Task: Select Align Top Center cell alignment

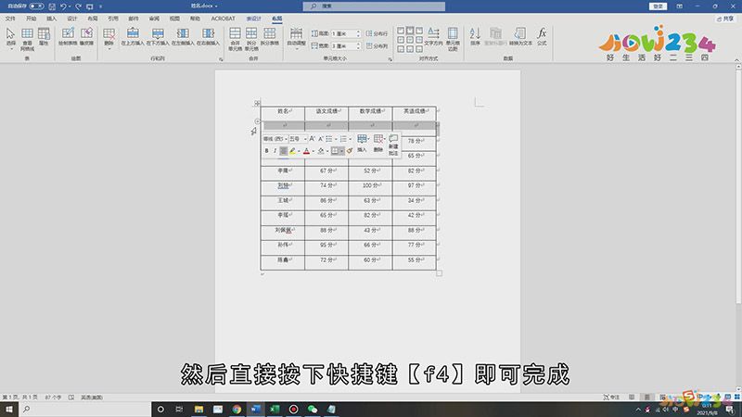Action: 410,31
